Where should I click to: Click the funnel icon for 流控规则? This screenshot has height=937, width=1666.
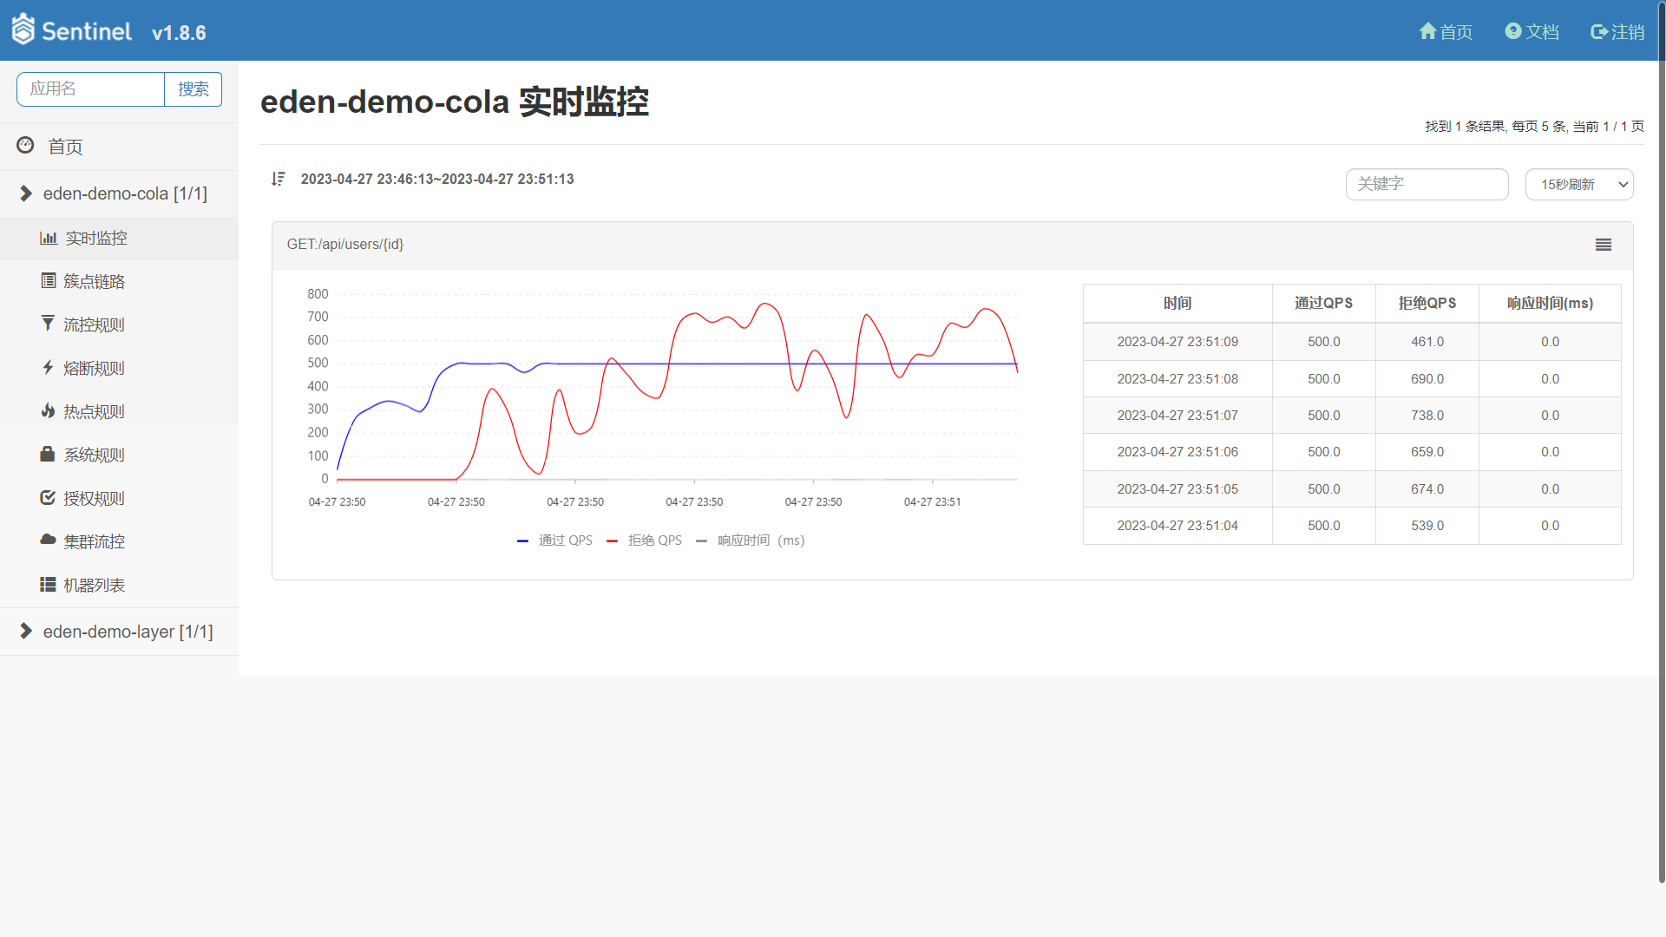pos(48,324)
